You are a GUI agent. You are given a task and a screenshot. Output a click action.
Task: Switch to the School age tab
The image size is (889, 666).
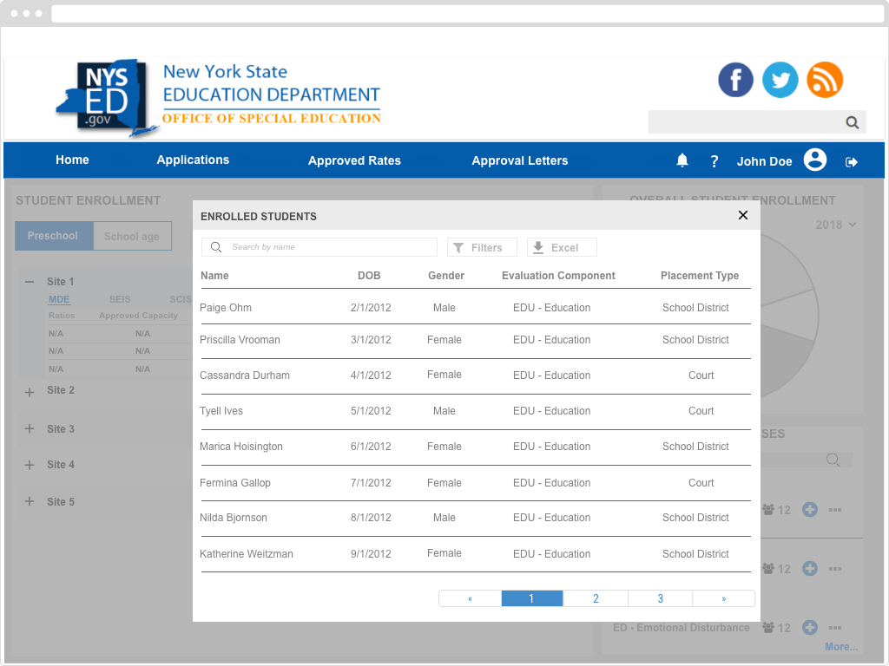(132, 236)
